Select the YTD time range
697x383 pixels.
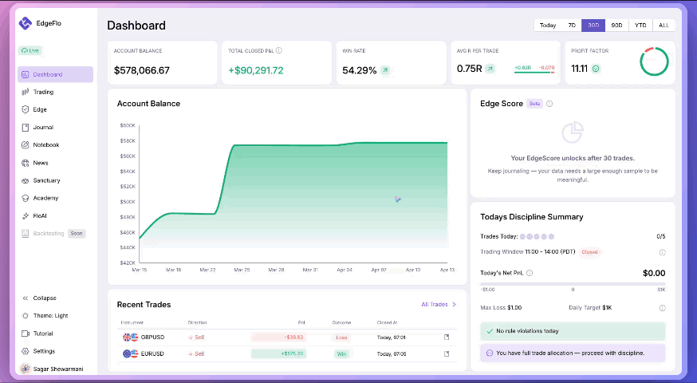coord(640,26)
